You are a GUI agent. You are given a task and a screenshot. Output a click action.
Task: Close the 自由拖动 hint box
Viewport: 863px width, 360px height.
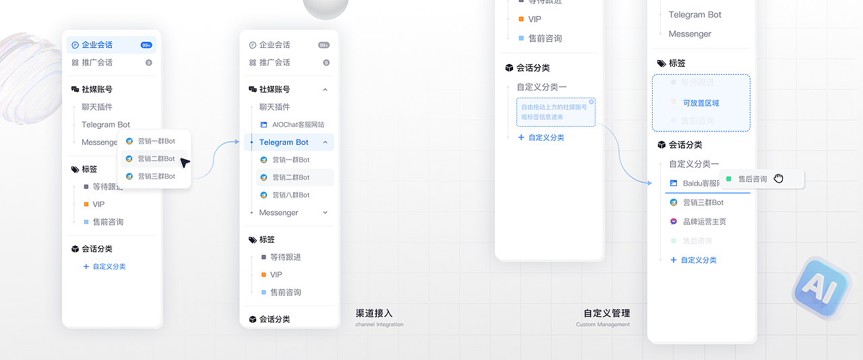click(x=591, y=102)
